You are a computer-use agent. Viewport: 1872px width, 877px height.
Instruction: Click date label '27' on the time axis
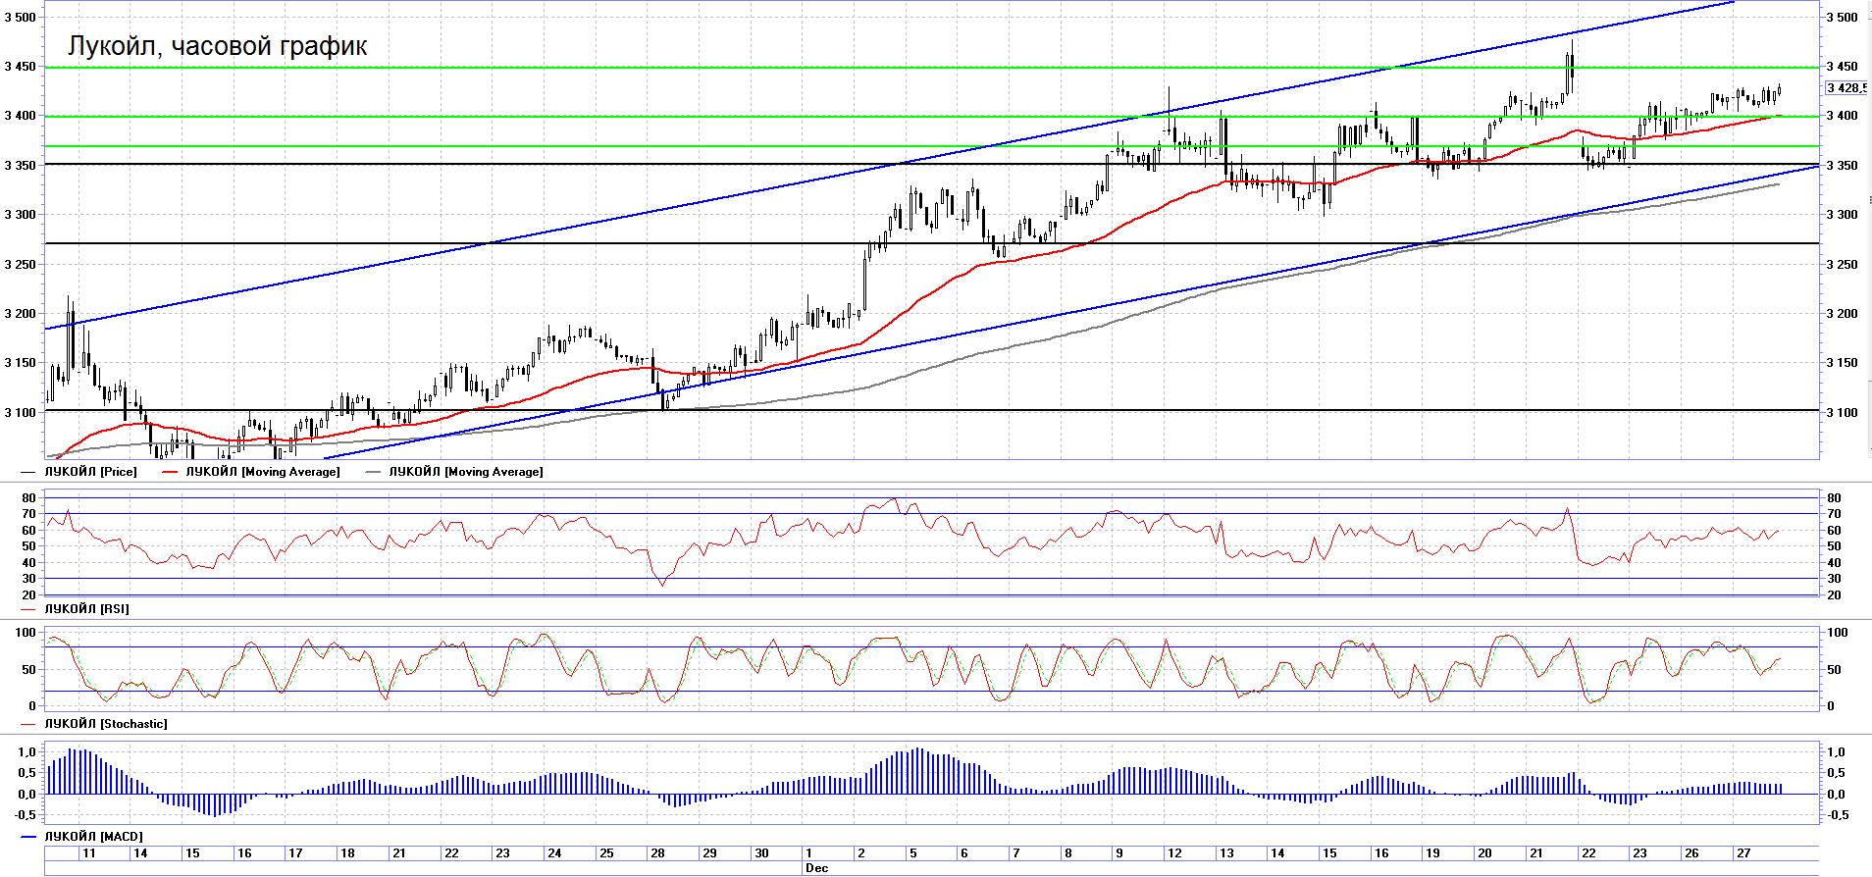[x=1743, y=853]
